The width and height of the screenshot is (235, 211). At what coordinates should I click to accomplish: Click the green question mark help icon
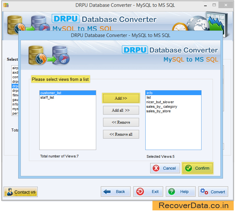pyautogui.click(x=172, y=192)
